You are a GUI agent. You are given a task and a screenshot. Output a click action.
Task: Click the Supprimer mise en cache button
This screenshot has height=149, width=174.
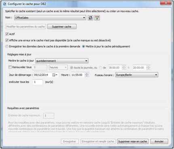click(133, 141)
